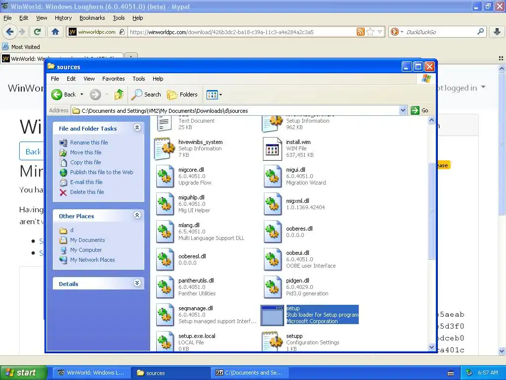Select the setup.exe.local file icon

pos(165,341)
